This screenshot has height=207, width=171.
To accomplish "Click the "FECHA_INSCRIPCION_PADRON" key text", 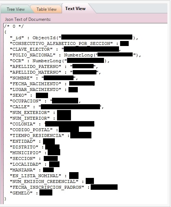I will [x=47, y=187].
